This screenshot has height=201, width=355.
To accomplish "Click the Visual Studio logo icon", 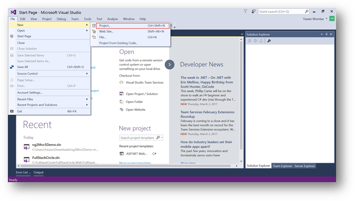I will click(x=13, y=12).
